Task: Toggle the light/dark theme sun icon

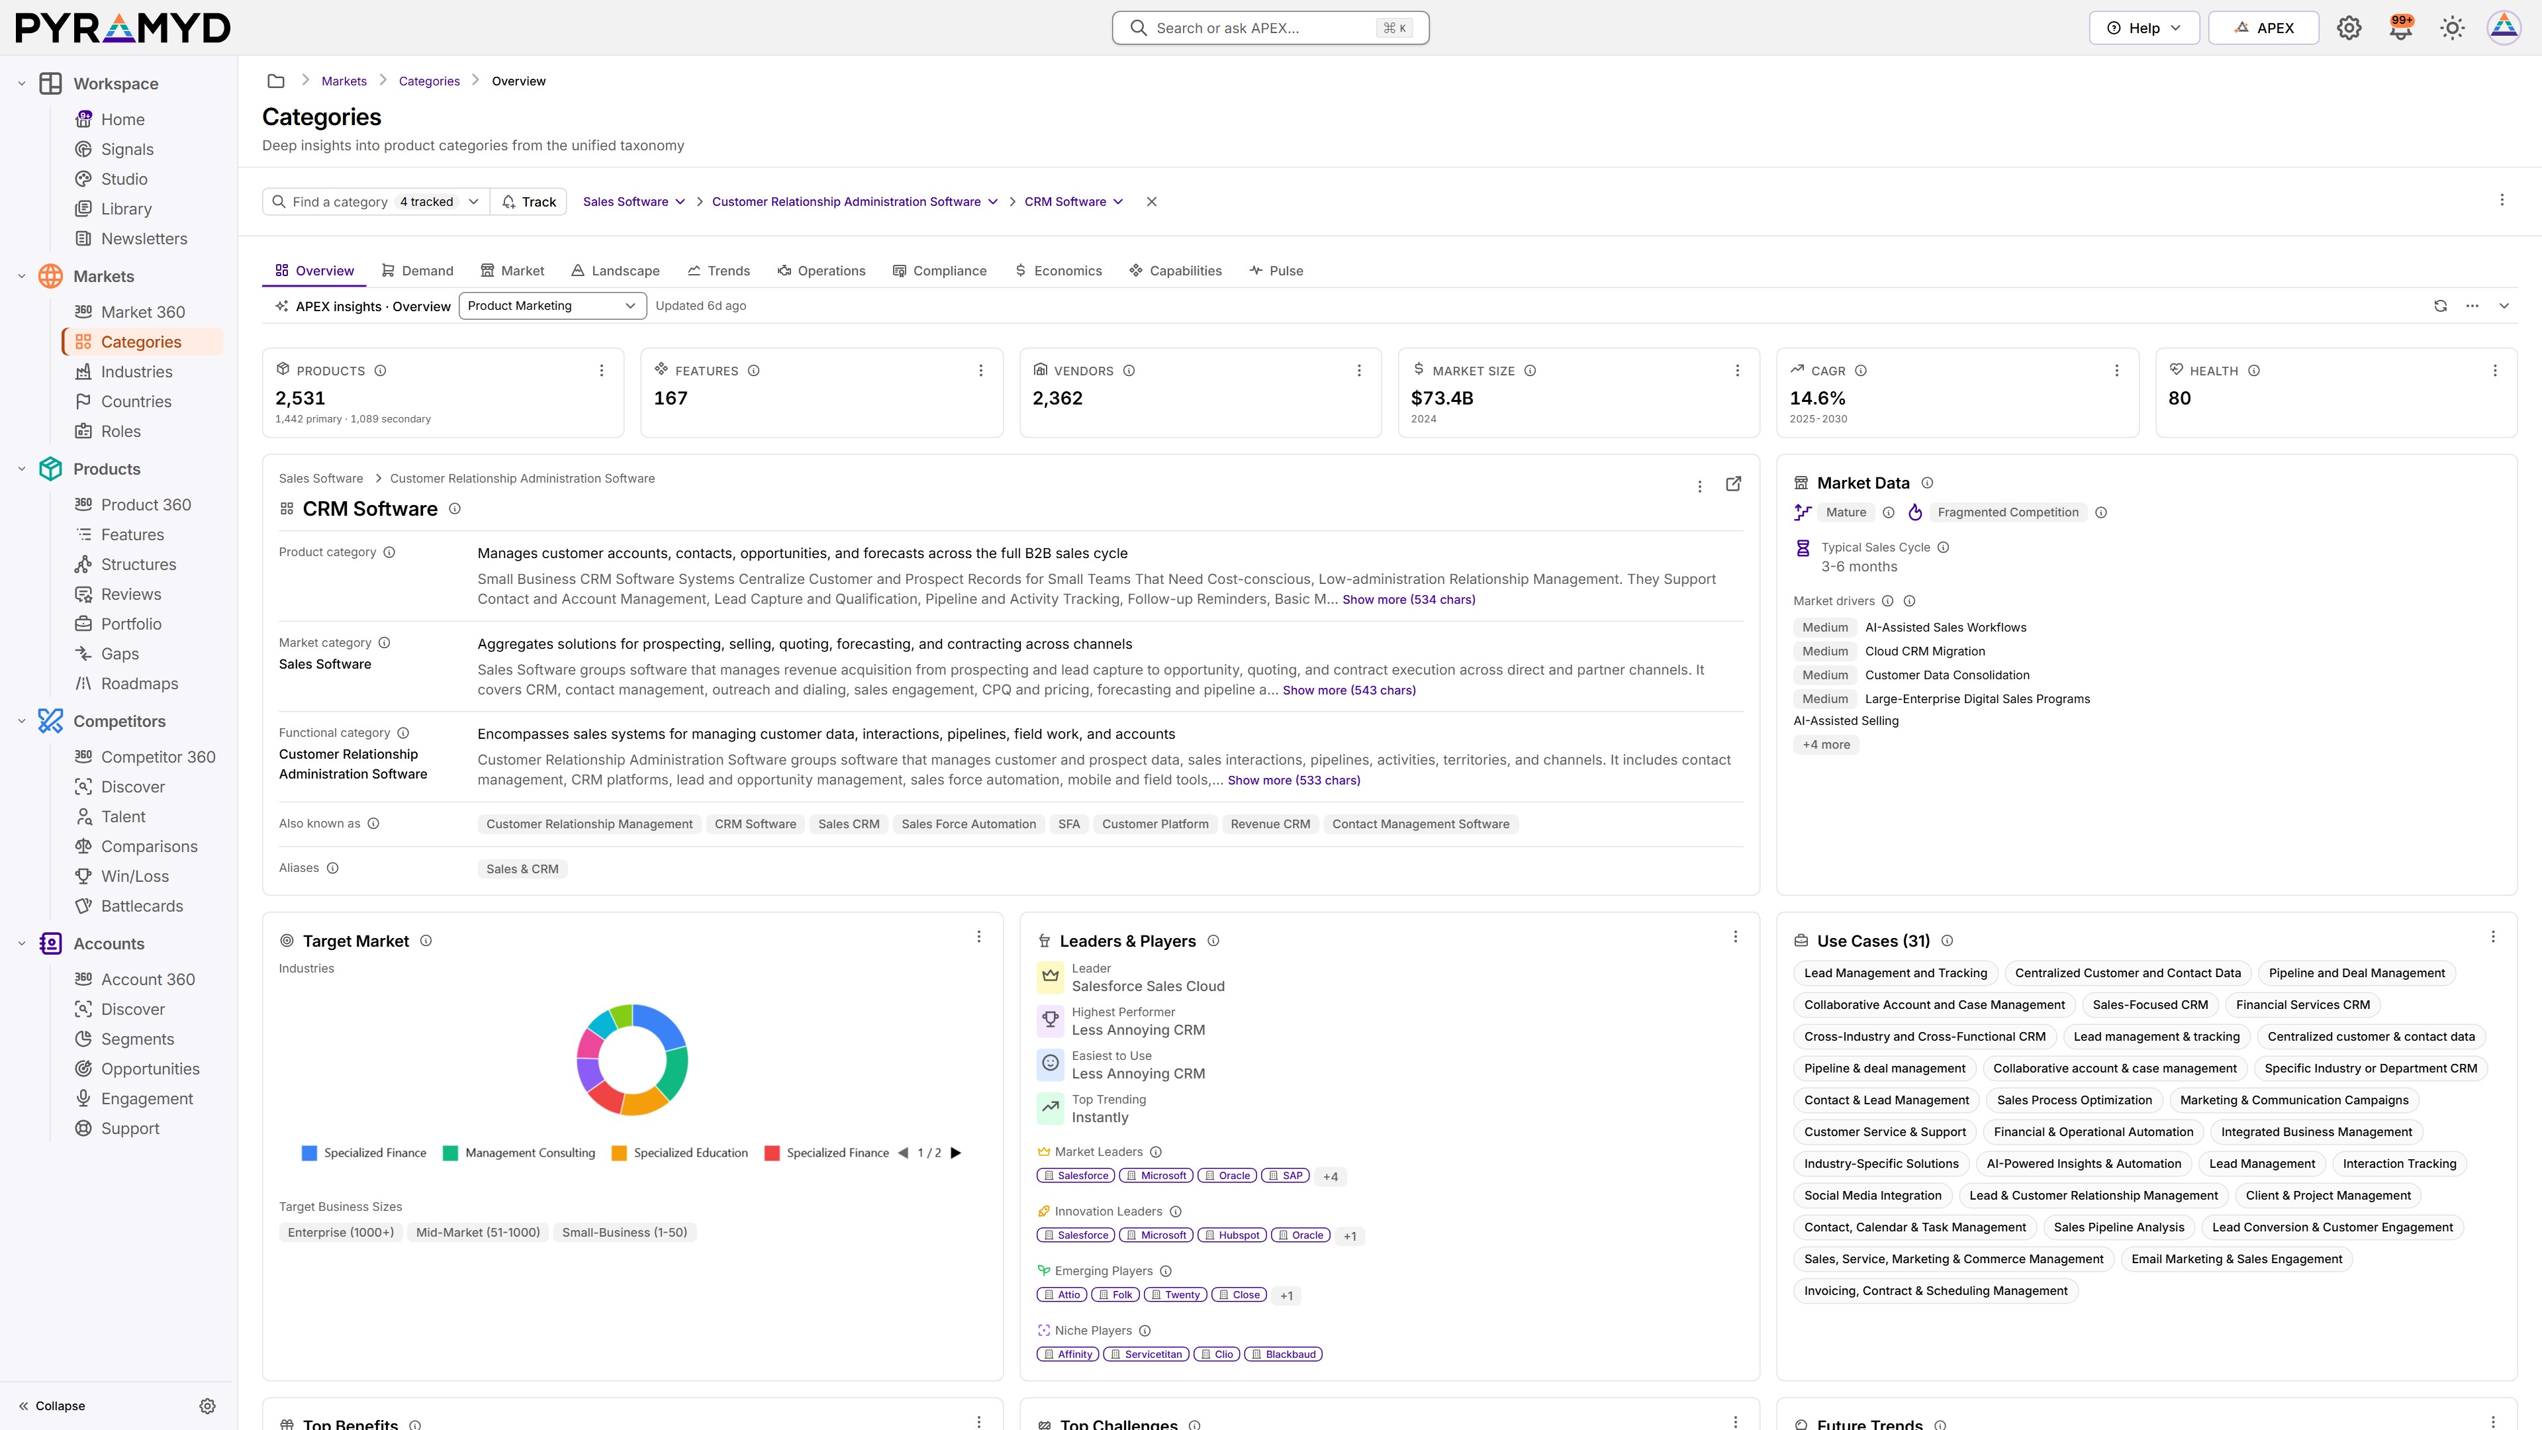Action: pyautogui.click(x=2452, y=28)
